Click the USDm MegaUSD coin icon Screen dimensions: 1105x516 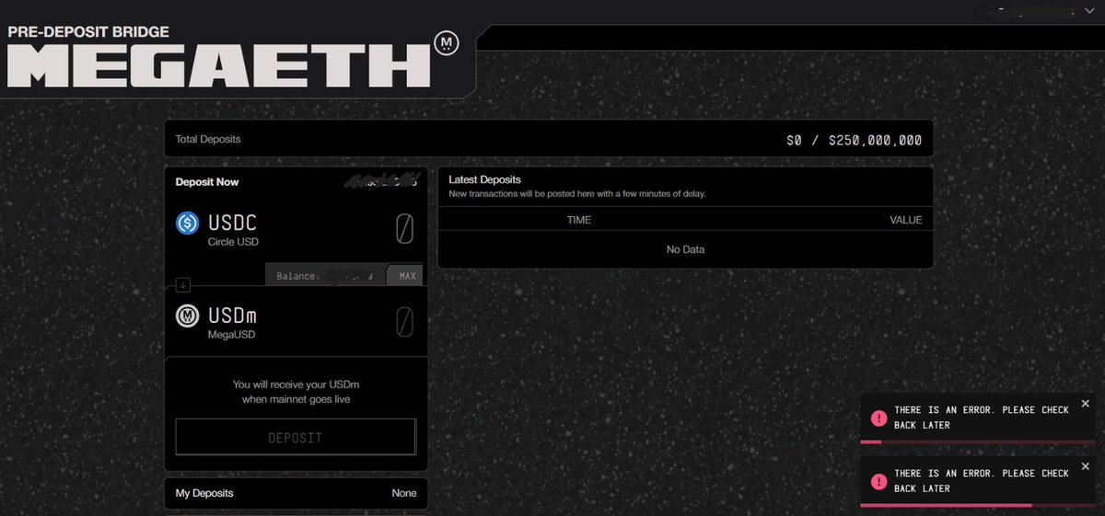(188, 315)
